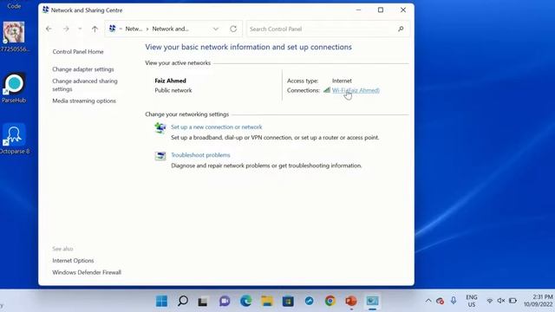Click the Wi-Fi tray icon
Viewport: 555px width, 312px height.
490,301
